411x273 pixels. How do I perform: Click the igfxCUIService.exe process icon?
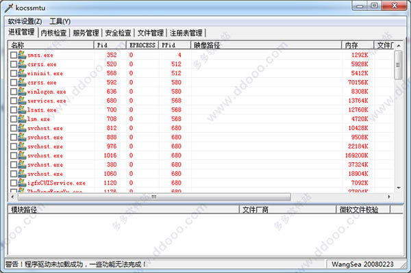click(22, 183)
